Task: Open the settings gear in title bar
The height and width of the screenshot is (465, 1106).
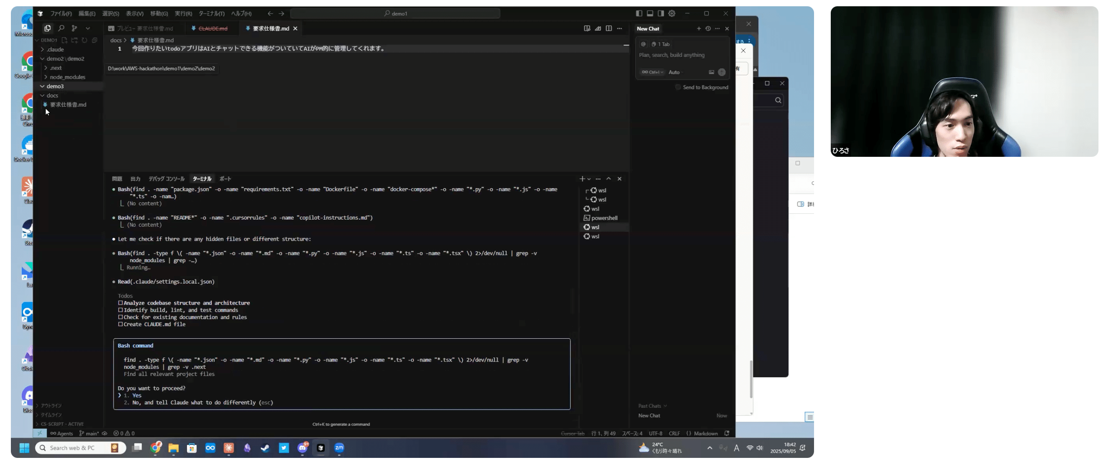Action: click(671, 13)
